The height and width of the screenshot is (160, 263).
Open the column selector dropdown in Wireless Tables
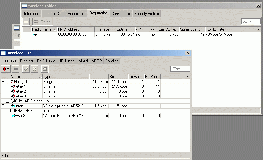258,29
